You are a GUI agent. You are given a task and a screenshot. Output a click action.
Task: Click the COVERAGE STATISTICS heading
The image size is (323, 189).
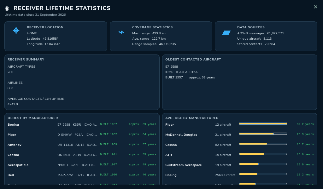[x=152, y=27]
